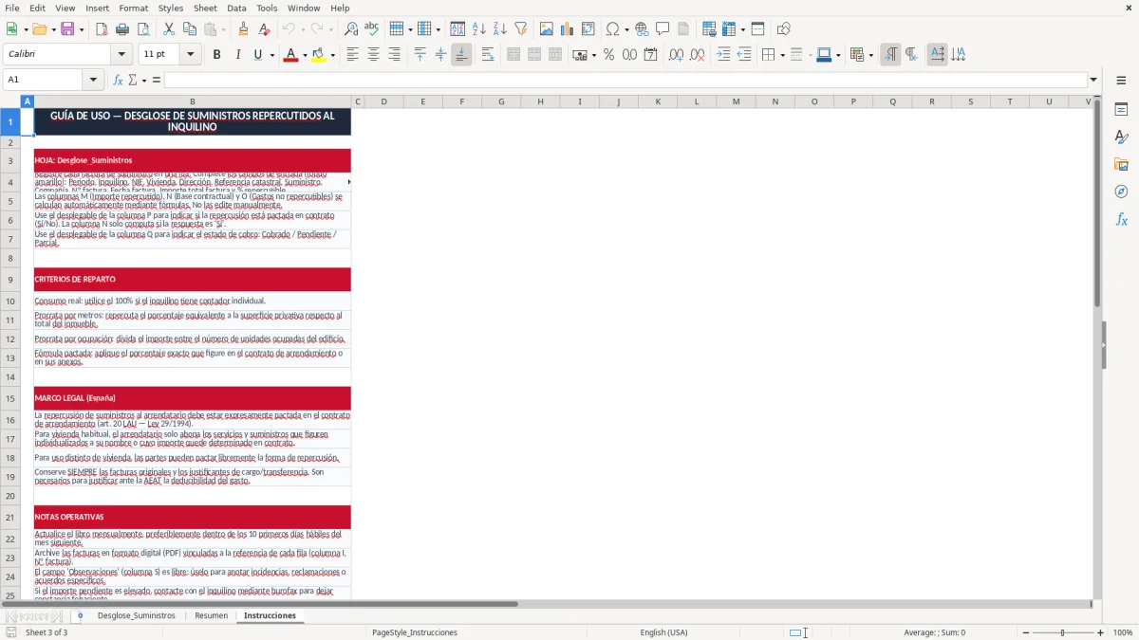Screen dimensions: 1139x640
Task: Open the sidebar Functions fx icon
Action: [1122, 219]
